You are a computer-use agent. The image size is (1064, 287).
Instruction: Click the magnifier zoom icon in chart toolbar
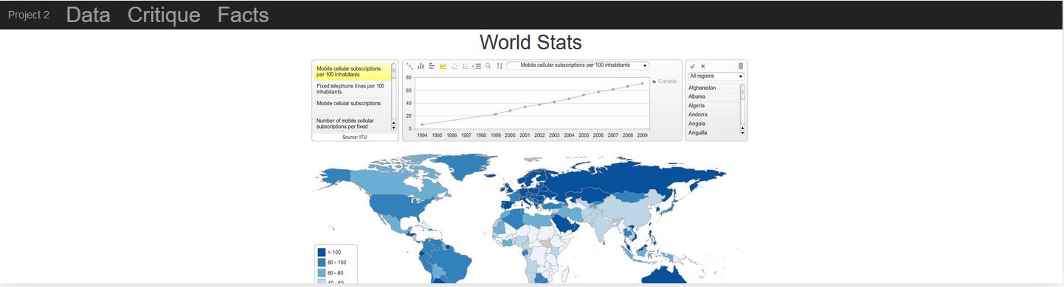point(488,65)
